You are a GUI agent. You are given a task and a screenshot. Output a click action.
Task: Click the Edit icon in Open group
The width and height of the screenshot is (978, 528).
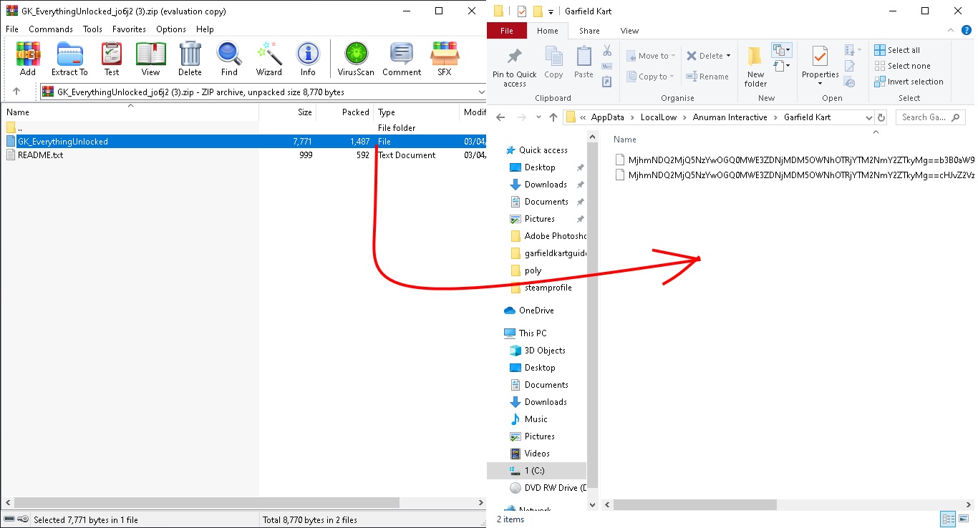coord(850,67)
